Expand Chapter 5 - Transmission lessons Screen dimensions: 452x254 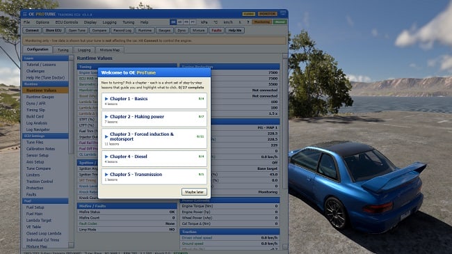point(154,177)
